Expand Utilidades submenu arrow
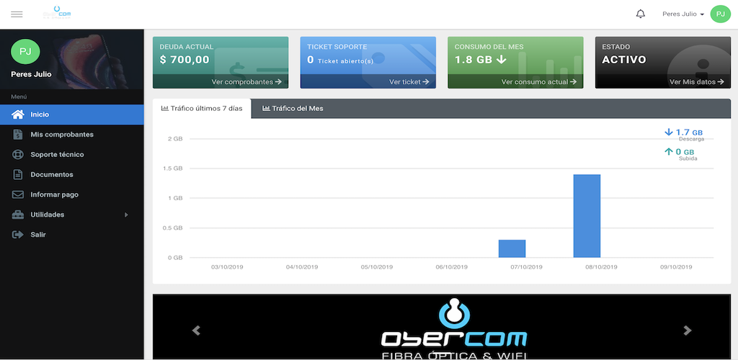 (126, 215)
